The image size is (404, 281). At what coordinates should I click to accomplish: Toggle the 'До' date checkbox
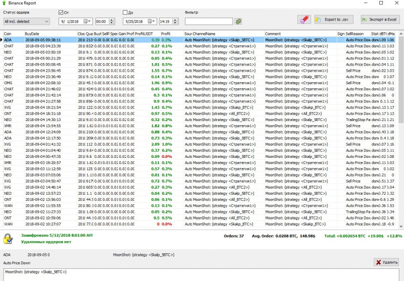click(125, 12)
